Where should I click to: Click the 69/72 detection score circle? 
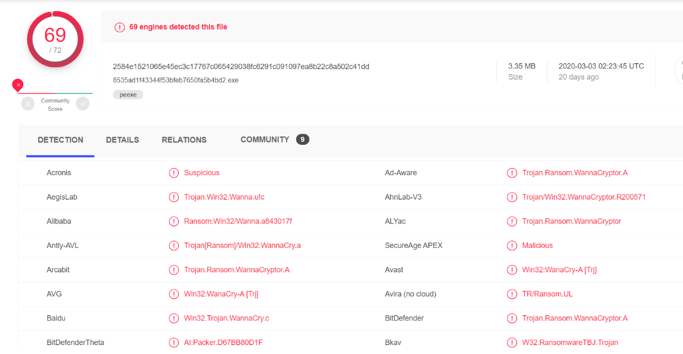point(55,39)
